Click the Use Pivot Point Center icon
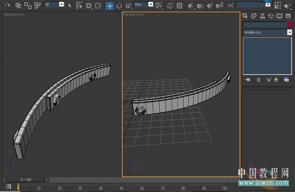Screen dimensions: 295x192 pyautogui.click(x=159, y=5)
